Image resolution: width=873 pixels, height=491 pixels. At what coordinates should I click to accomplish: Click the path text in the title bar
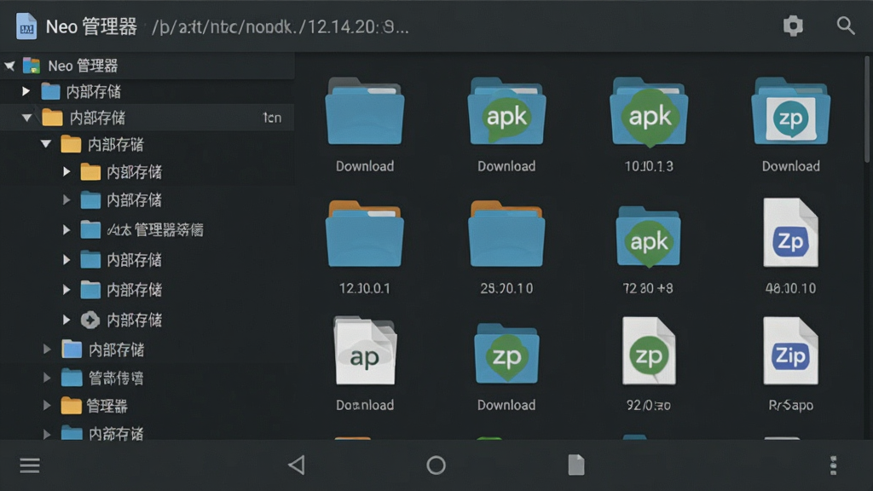click(280, 26)
